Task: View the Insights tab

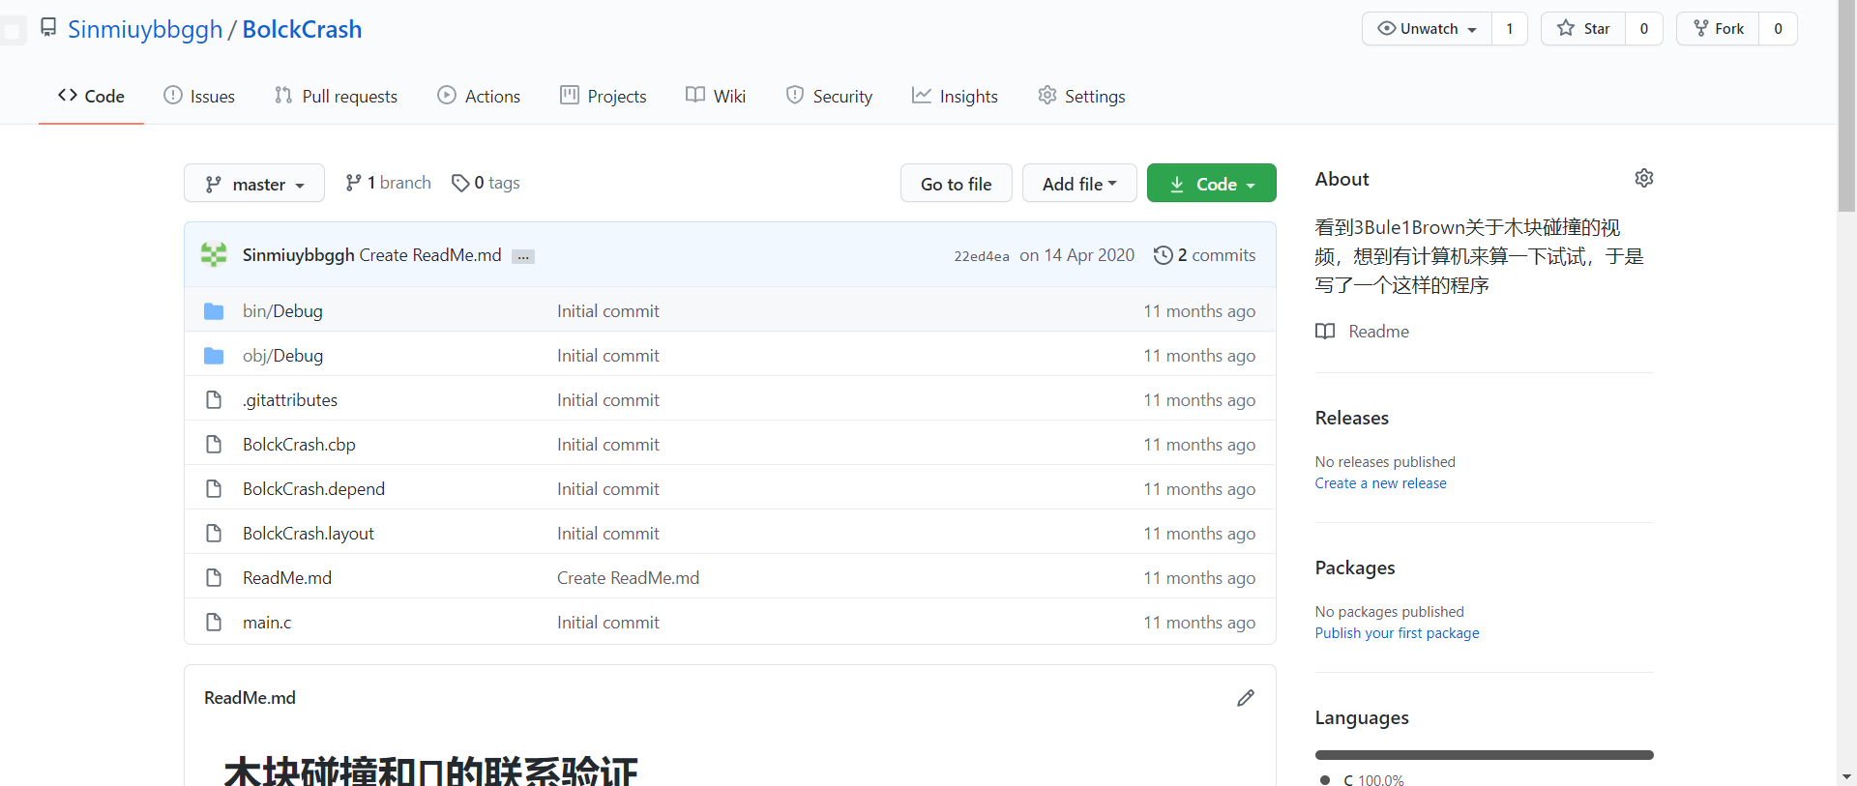Action: pyautogui.click(x=955, y=96)
